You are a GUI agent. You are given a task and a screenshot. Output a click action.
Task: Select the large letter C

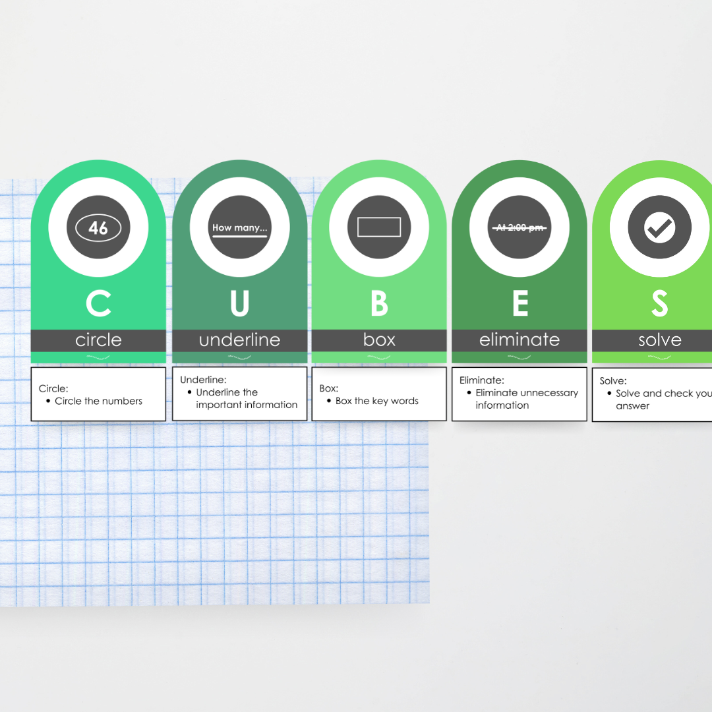(x=98, y=303)
